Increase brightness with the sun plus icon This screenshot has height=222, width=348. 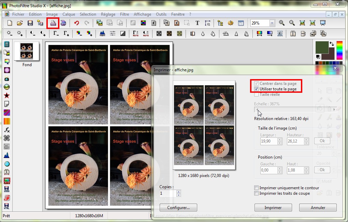20,33
